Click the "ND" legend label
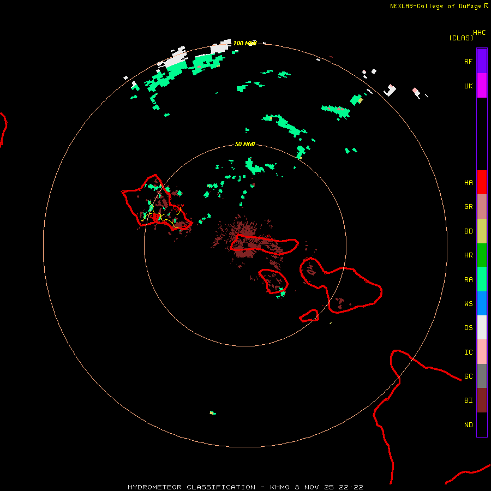This screenshot has width=491, height=491. 468,425
